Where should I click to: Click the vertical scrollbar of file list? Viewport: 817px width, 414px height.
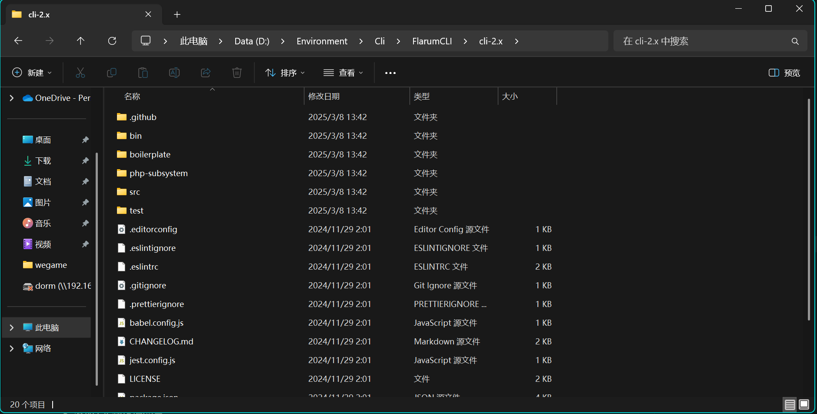pos(808,209)
